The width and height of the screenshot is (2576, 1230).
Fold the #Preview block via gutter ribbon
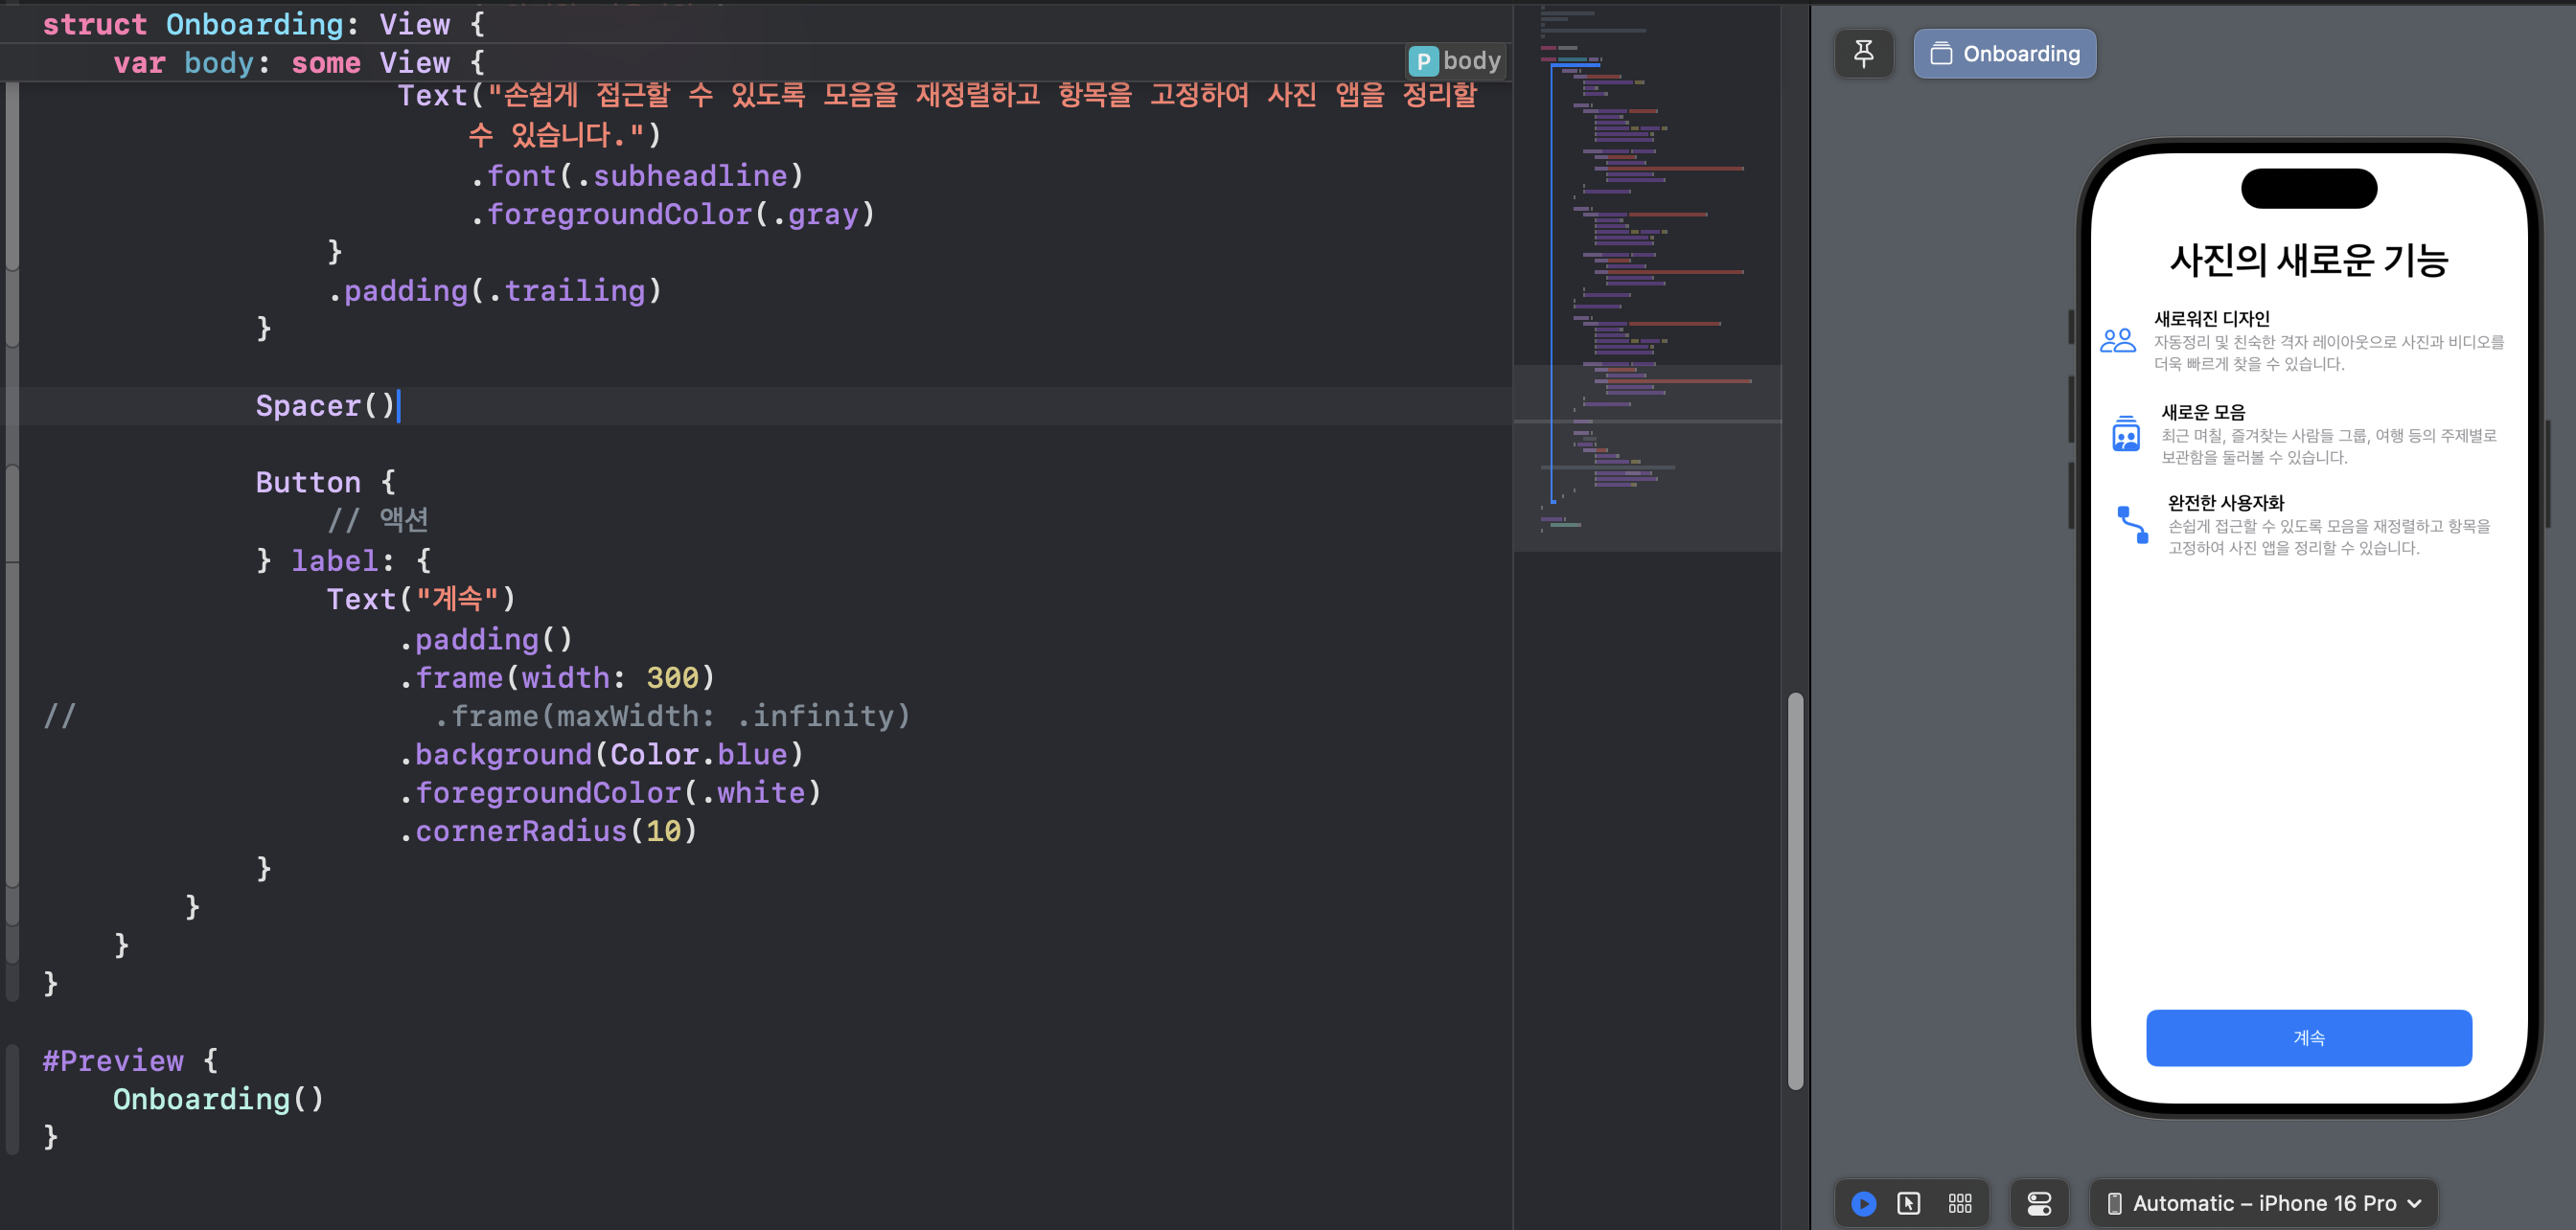[12, 1098]
